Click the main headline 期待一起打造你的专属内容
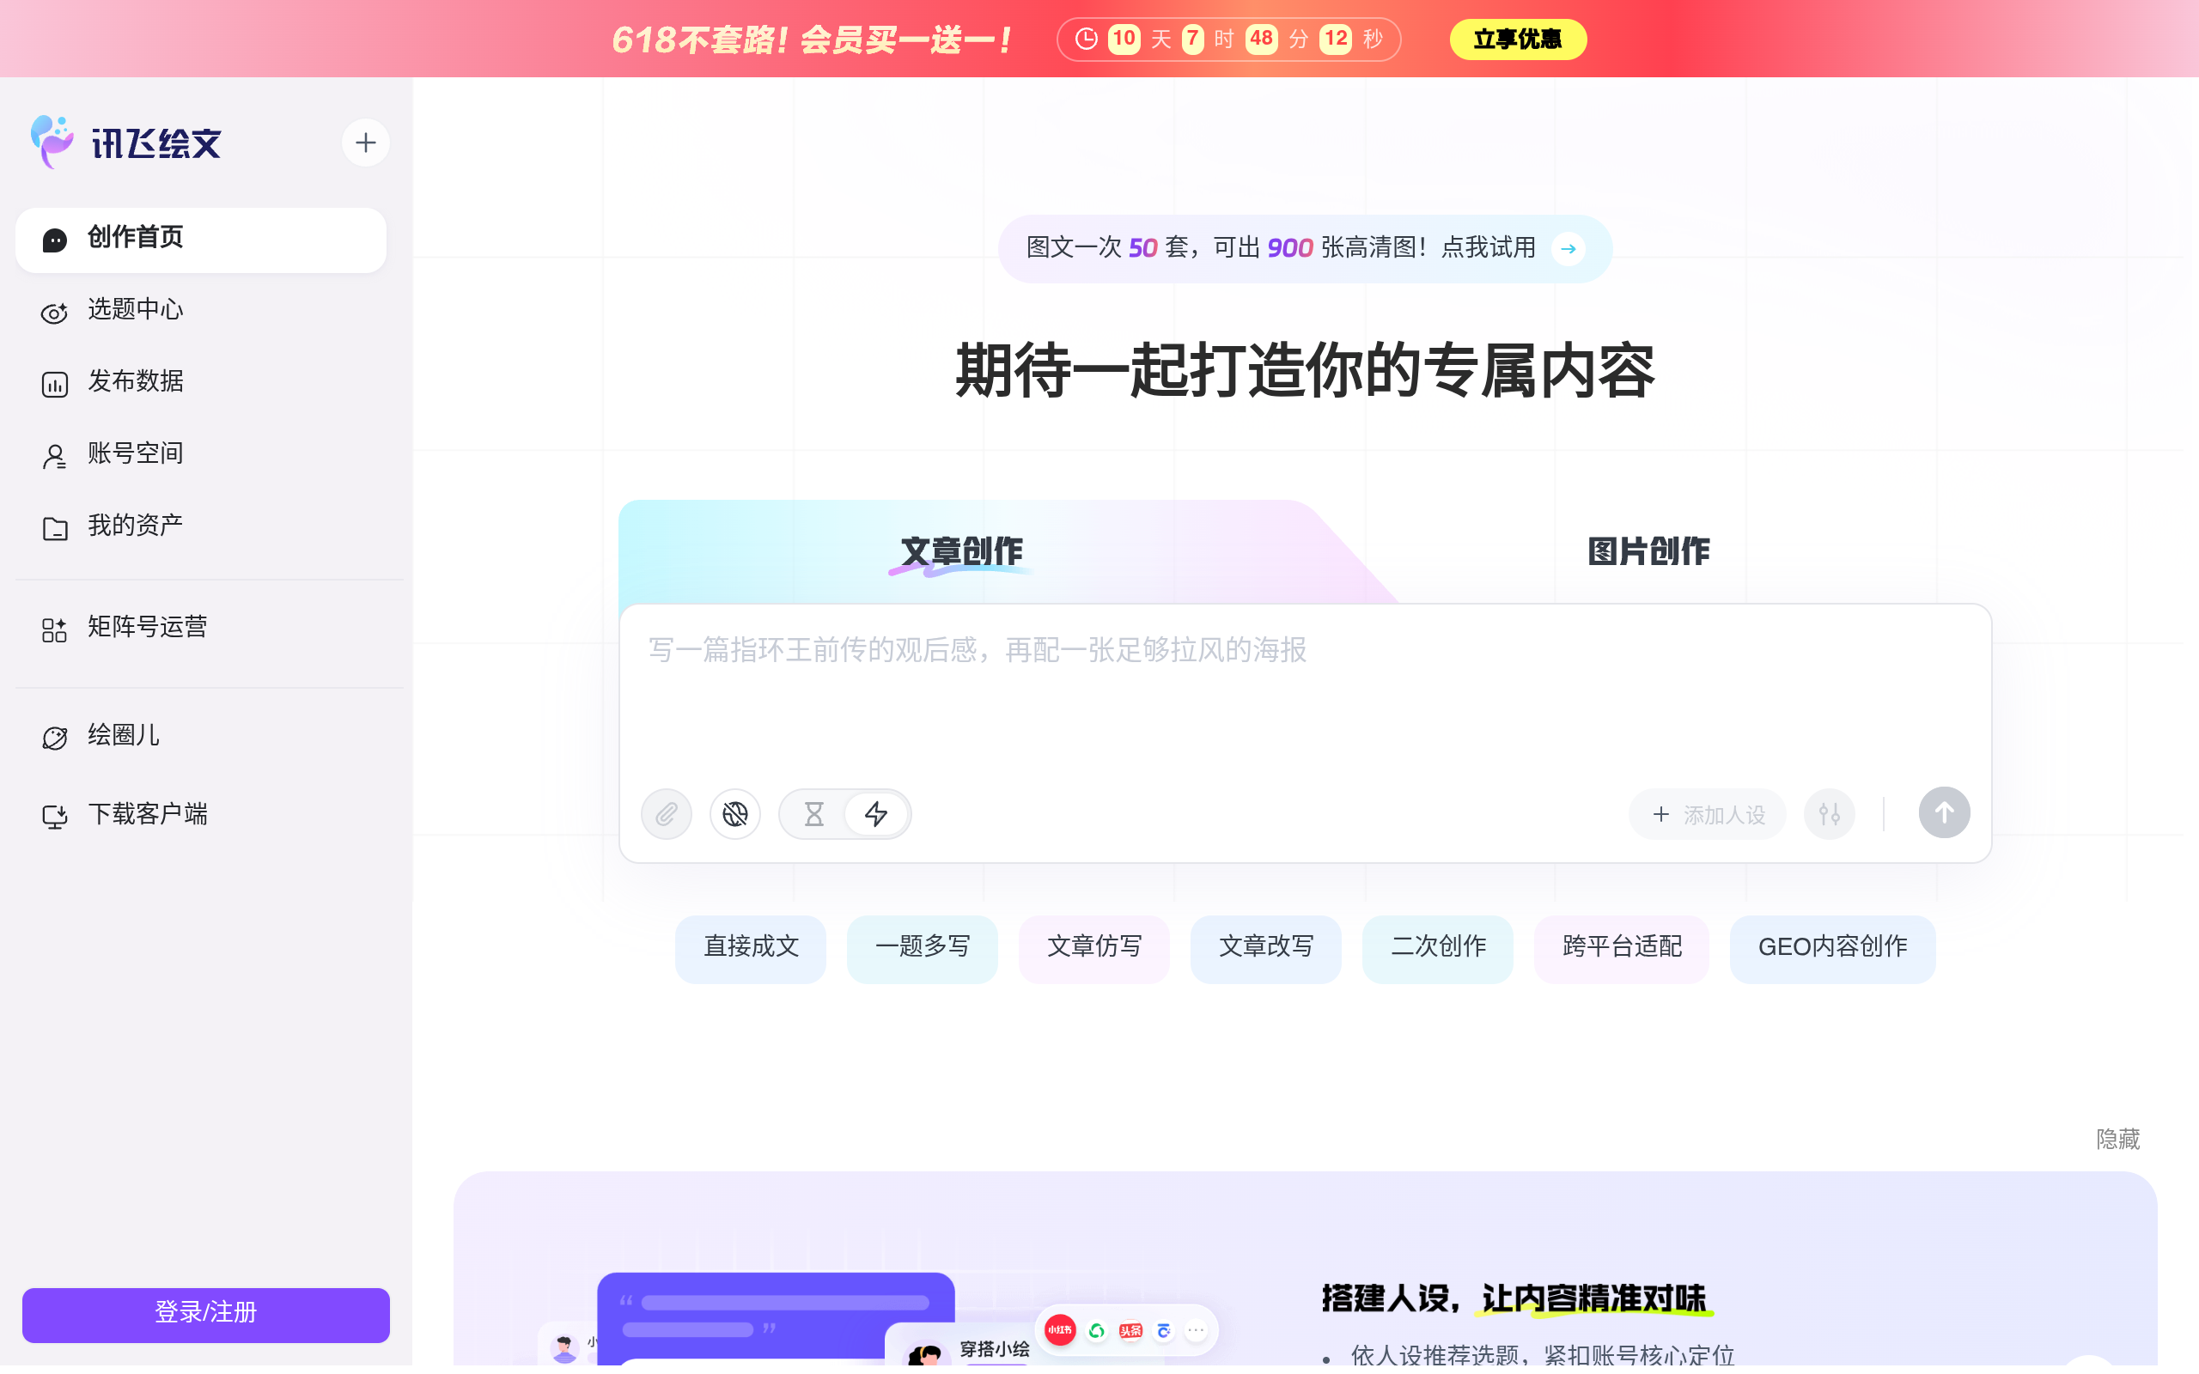The height and width of the screenshot is (1374, 2199). click(x=1305, y=372)
